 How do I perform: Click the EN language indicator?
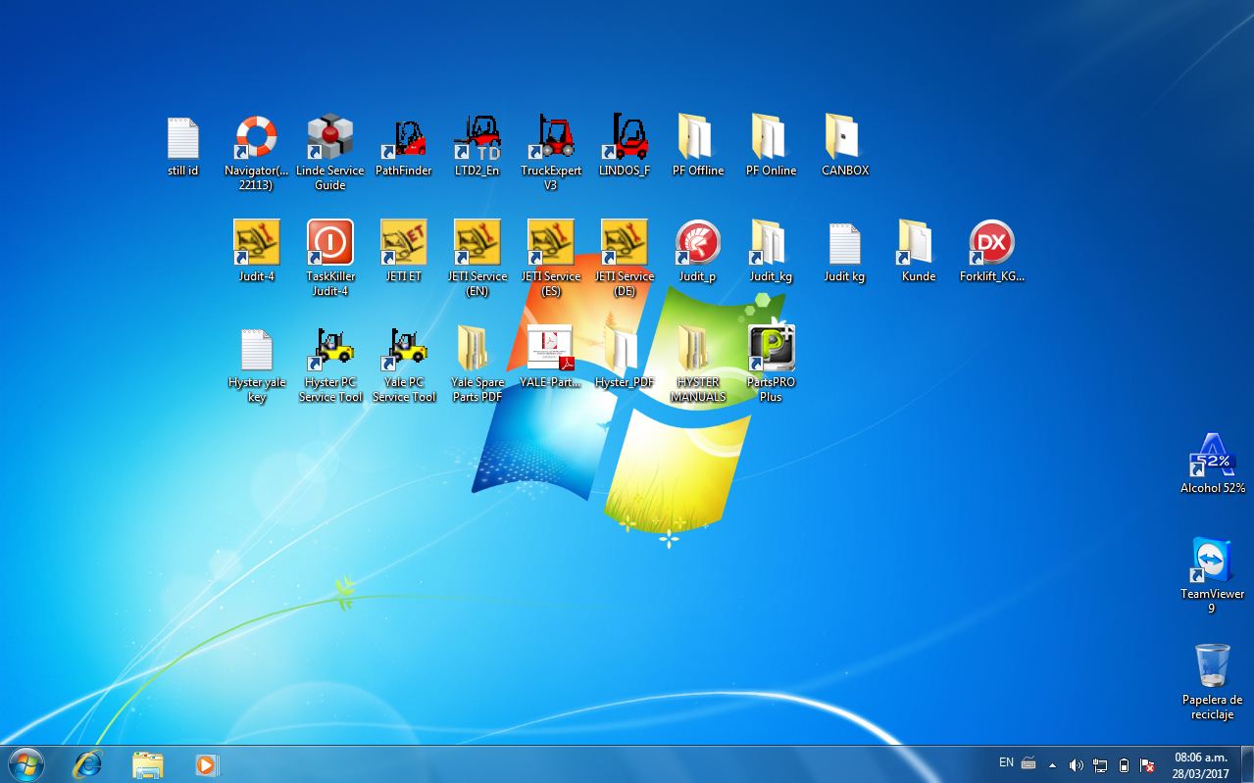(1006, 762)
